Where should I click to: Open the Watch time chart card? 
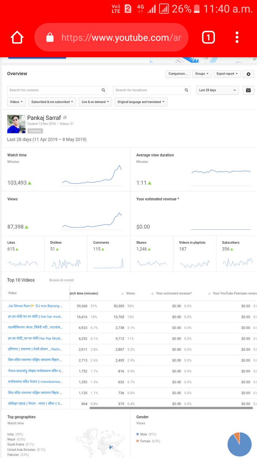click(x=65, y=169)
